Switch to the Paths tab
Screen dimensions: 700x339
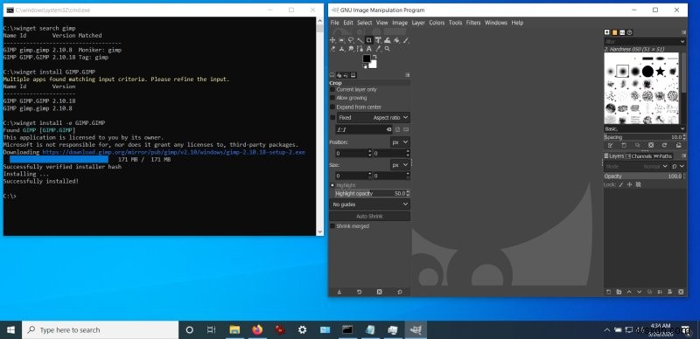tap(663, 156)
